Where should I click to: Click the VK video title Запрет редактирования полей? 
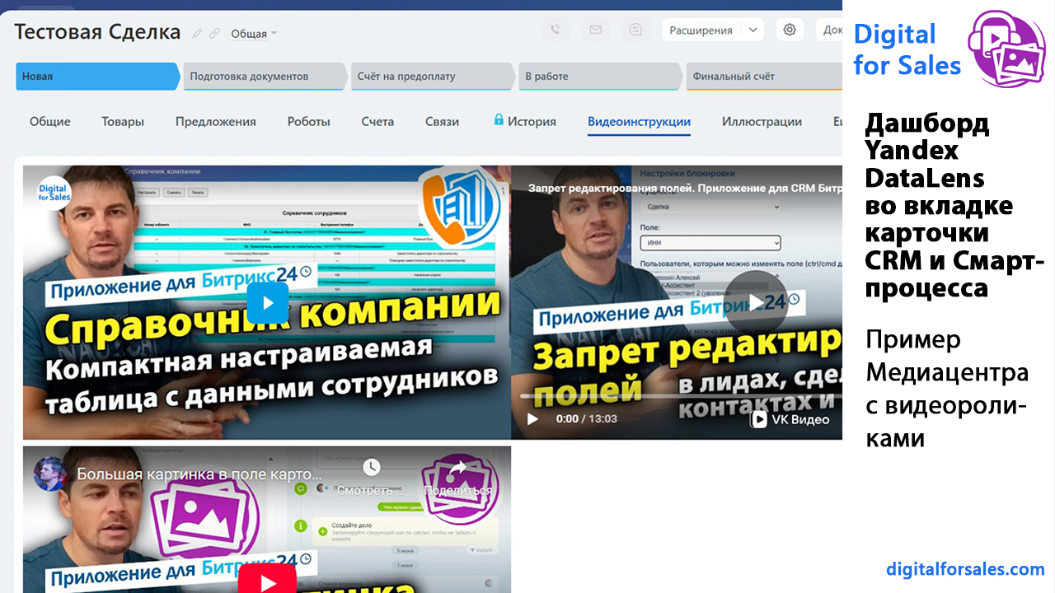pyautogui.click(x=684, y=189)
